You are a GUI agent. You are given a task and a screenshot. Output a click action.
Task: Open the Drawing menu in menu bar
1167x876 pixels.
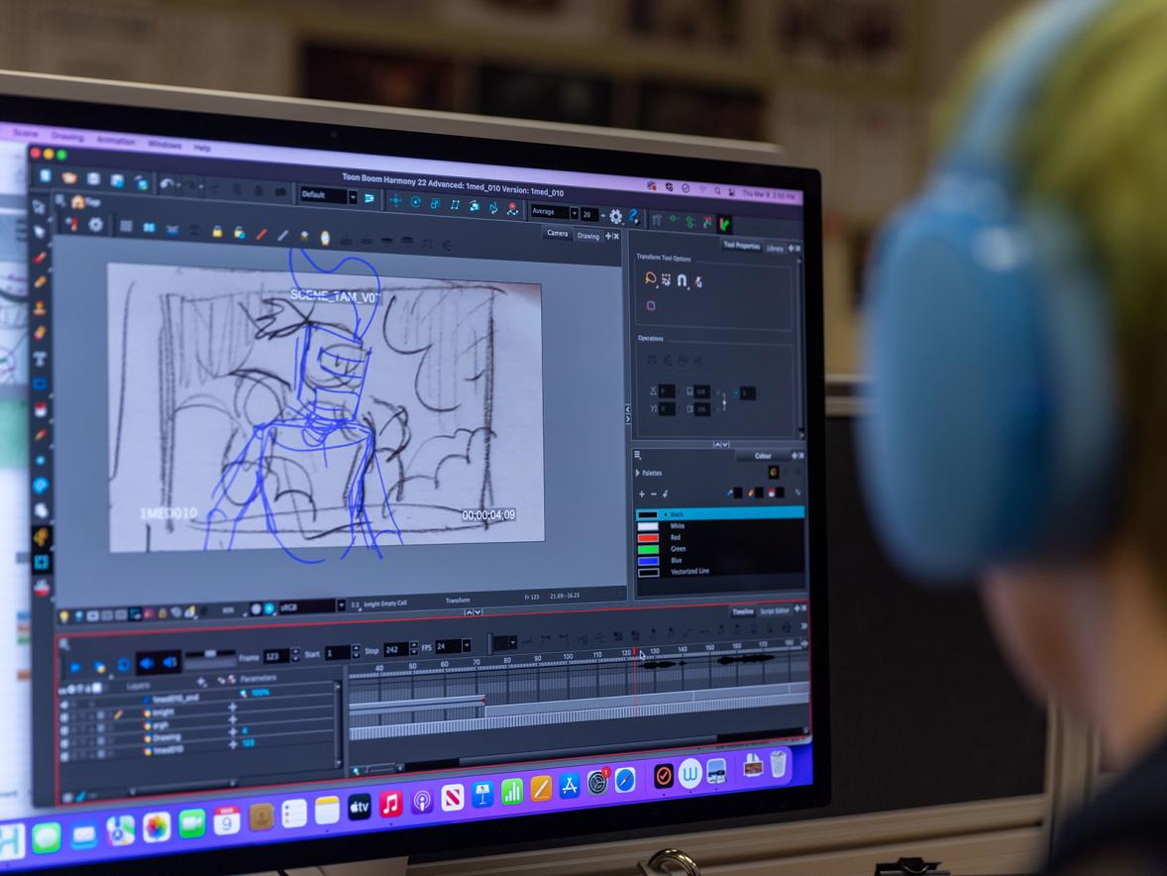[x=67, y=137]
